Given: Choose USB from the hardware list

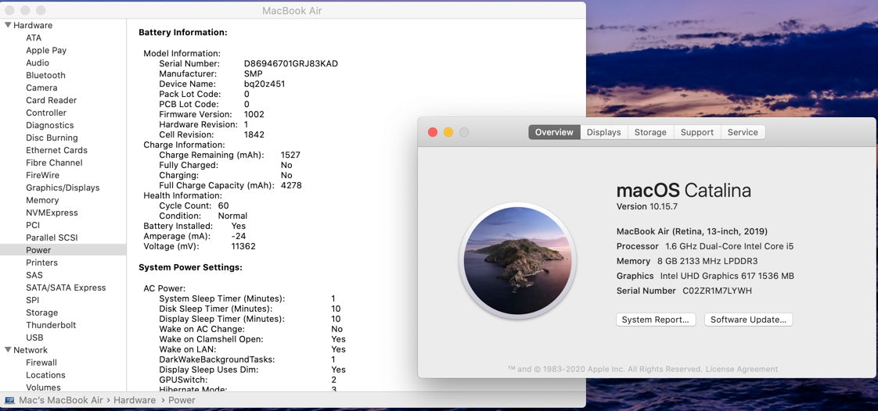Looking at the screenshot, I should point(34,338).
